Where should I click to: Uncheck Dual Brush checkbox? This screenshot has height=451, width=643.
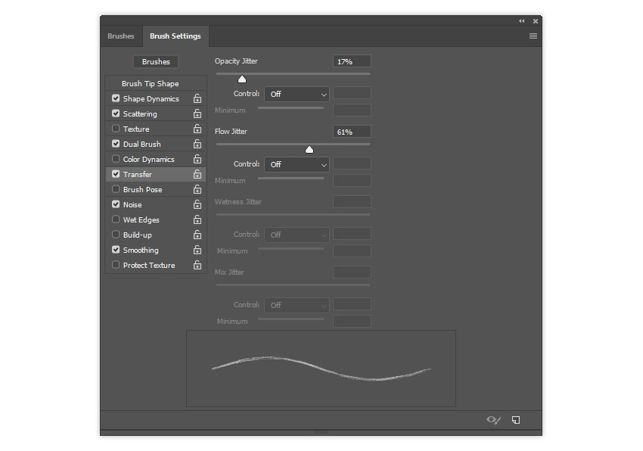coord(116,144)
